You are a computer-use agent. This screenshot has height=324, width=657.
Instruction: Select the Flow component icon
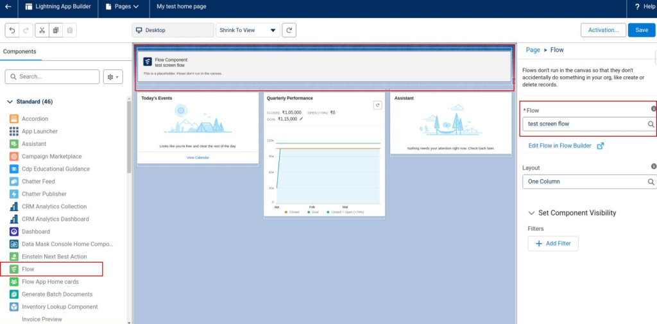coord(14,269)
